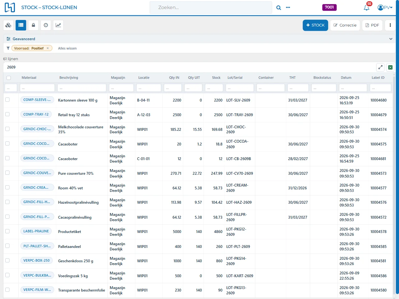Image resolution: width=399 pixels, height=299 pixels.
Task: Sort by the Materiaal column header
Action: (29, 78)
